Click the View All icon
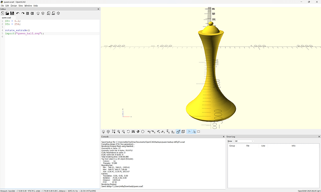This screenshot has height=192, width=321. [114, 132]
